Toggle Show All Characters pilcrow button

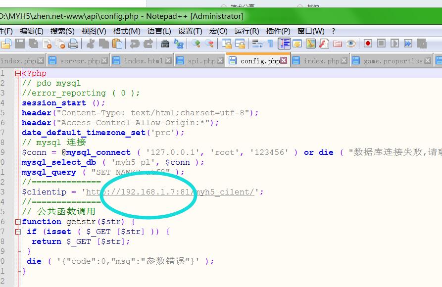pos(270,44)
